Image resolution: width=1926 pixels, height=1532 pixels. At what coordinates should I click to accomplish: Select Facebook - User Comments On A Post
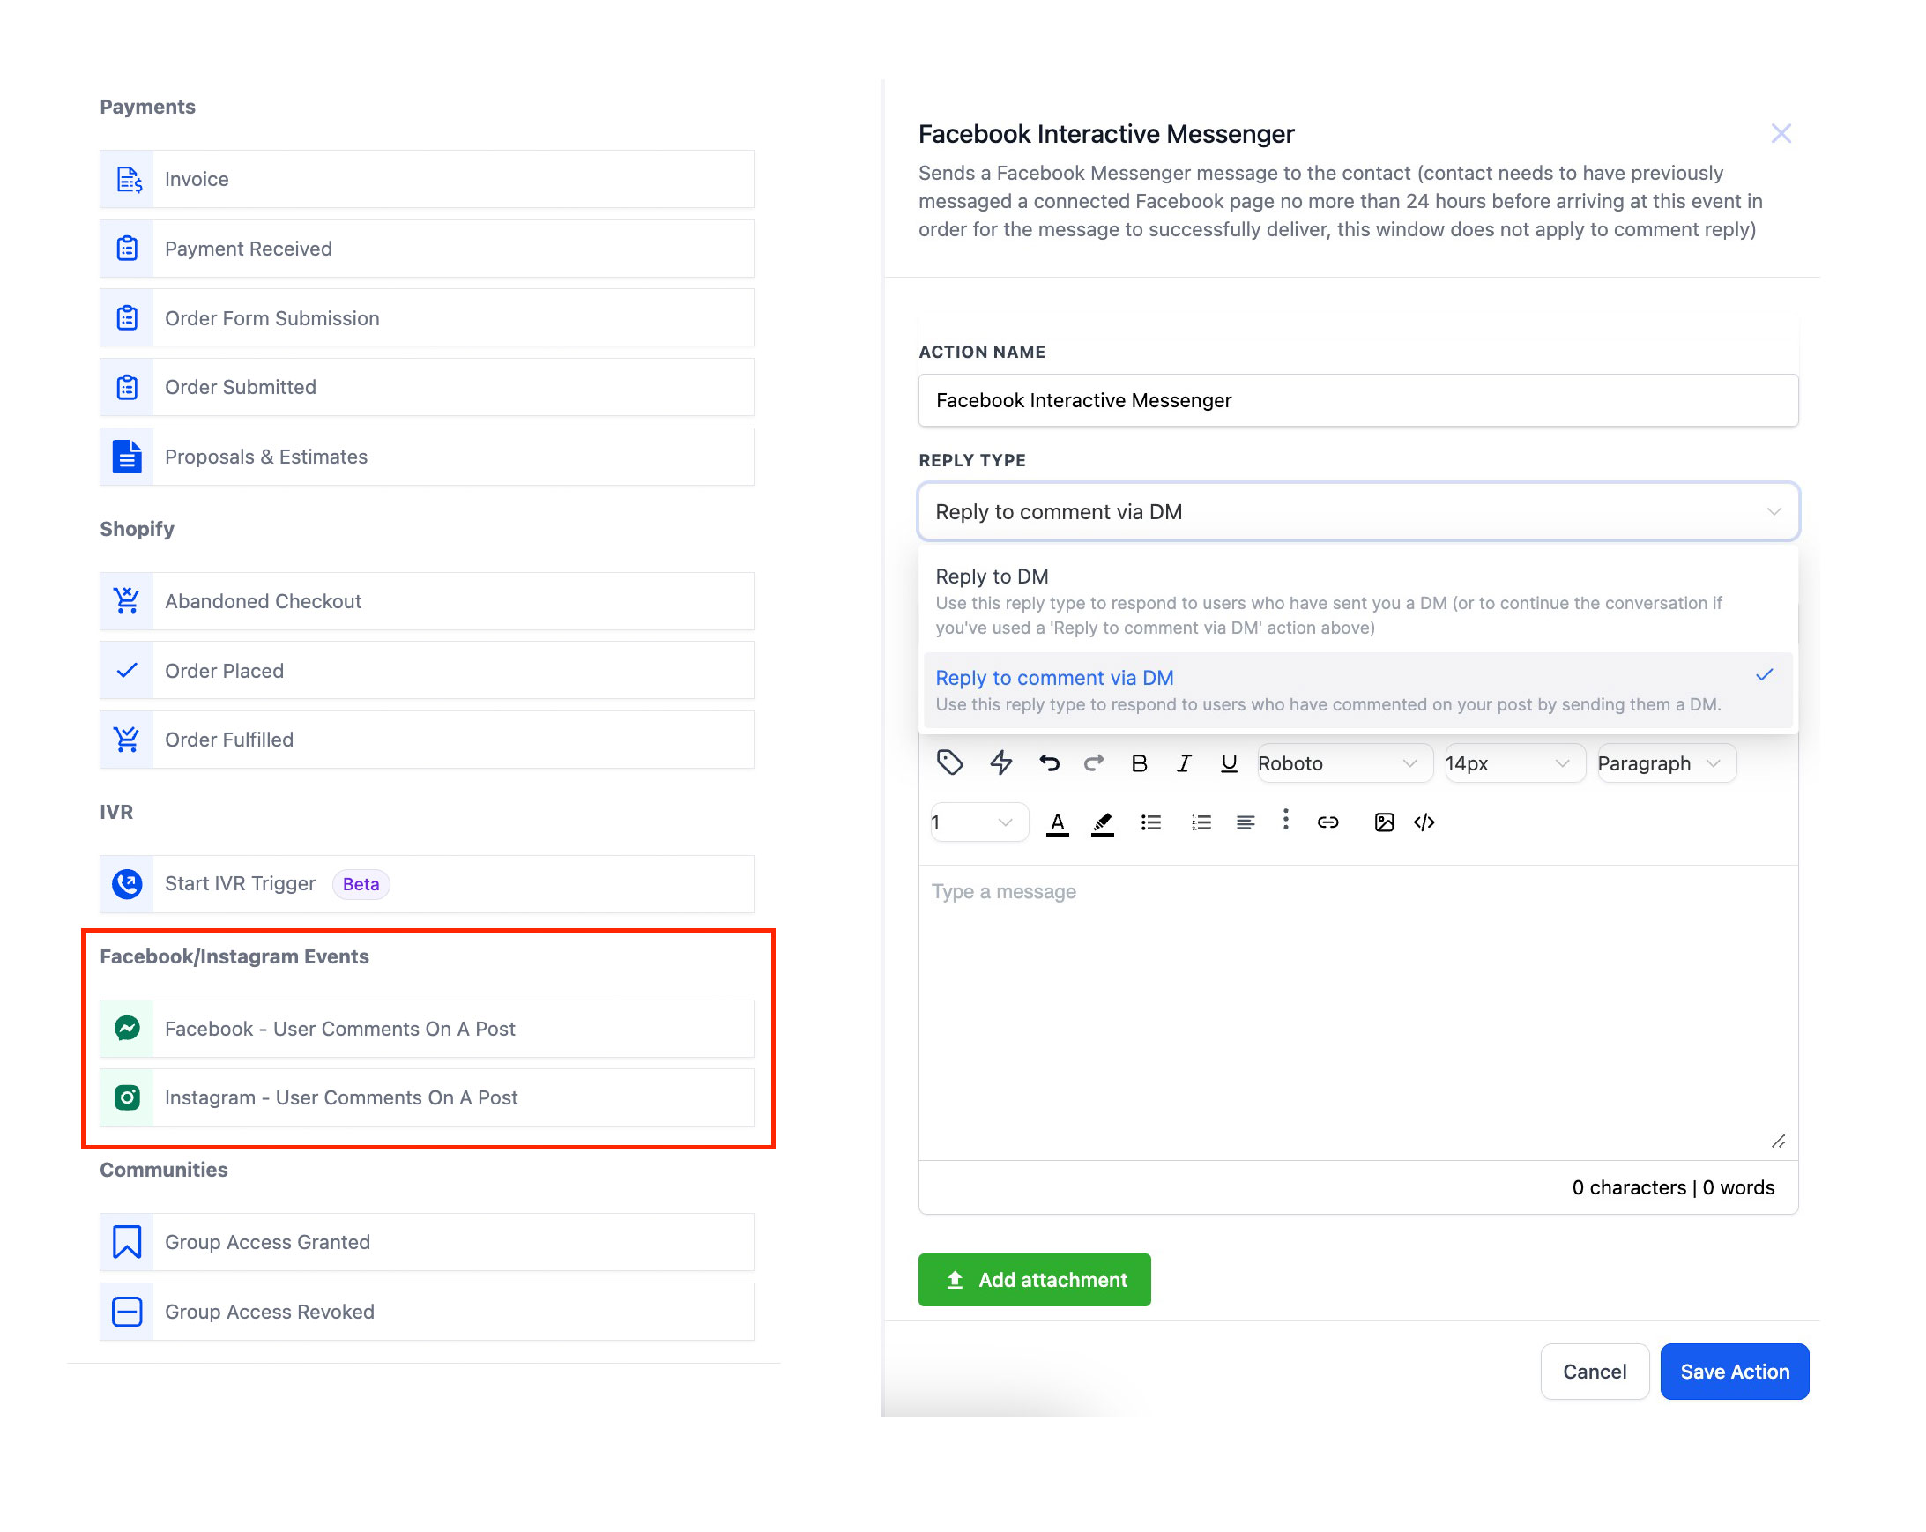pyautogui.click(x=427, y=1028)
